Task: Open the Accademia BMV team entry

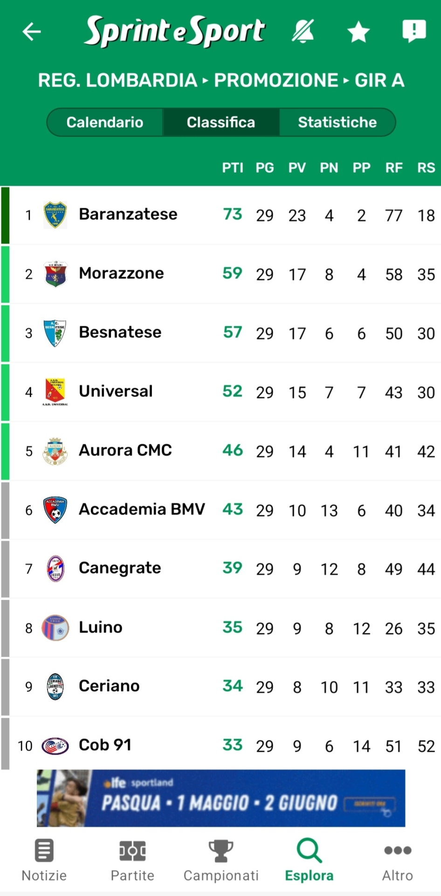Action: 142,509
